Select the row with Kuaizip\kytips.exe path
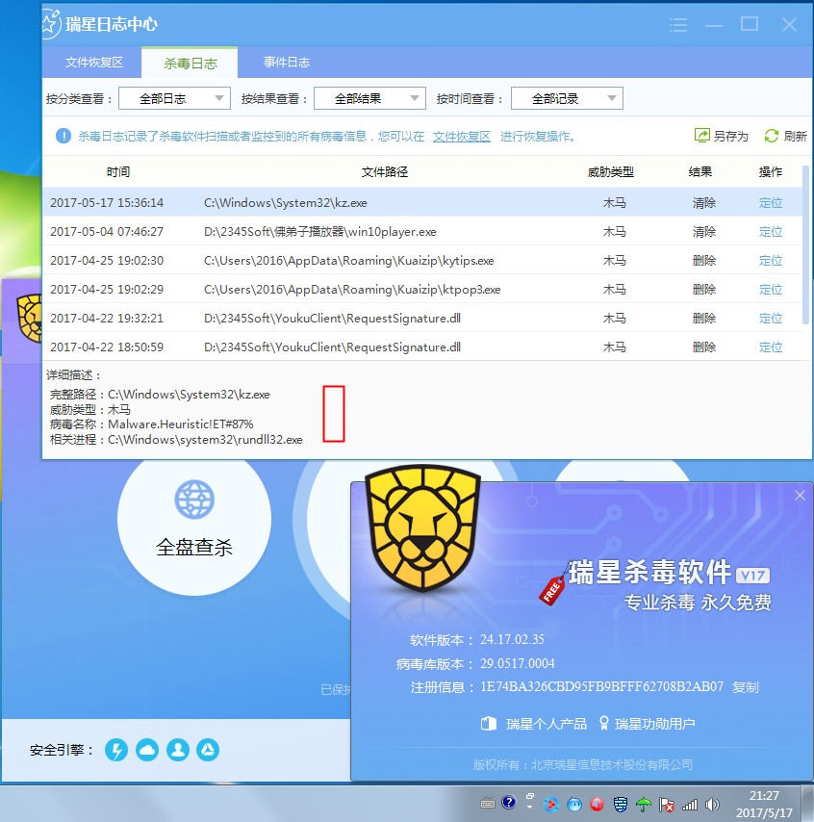Image resolution: width=814 pixels, height=822 pixels. tap(422, 261)
